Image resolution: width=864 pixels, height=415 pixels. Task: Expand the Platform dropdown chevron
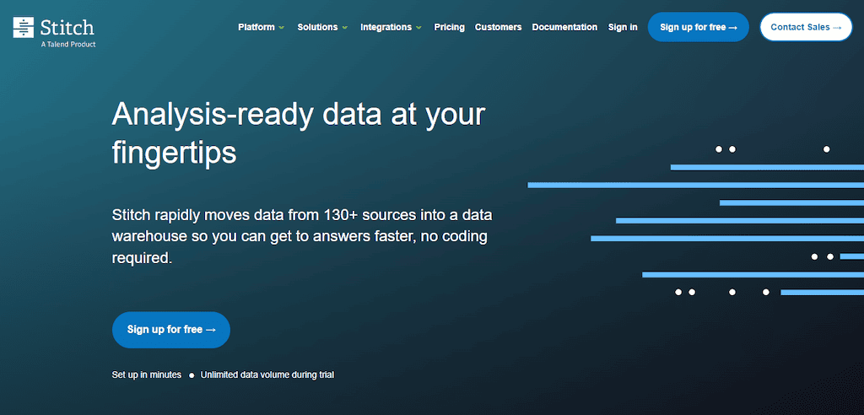282,28
